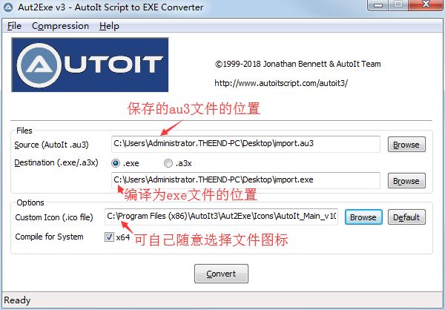The image size is (445, 310).
Task: Click the 'Custom Icon (.ico file)' label
Action: click(54, 217)
